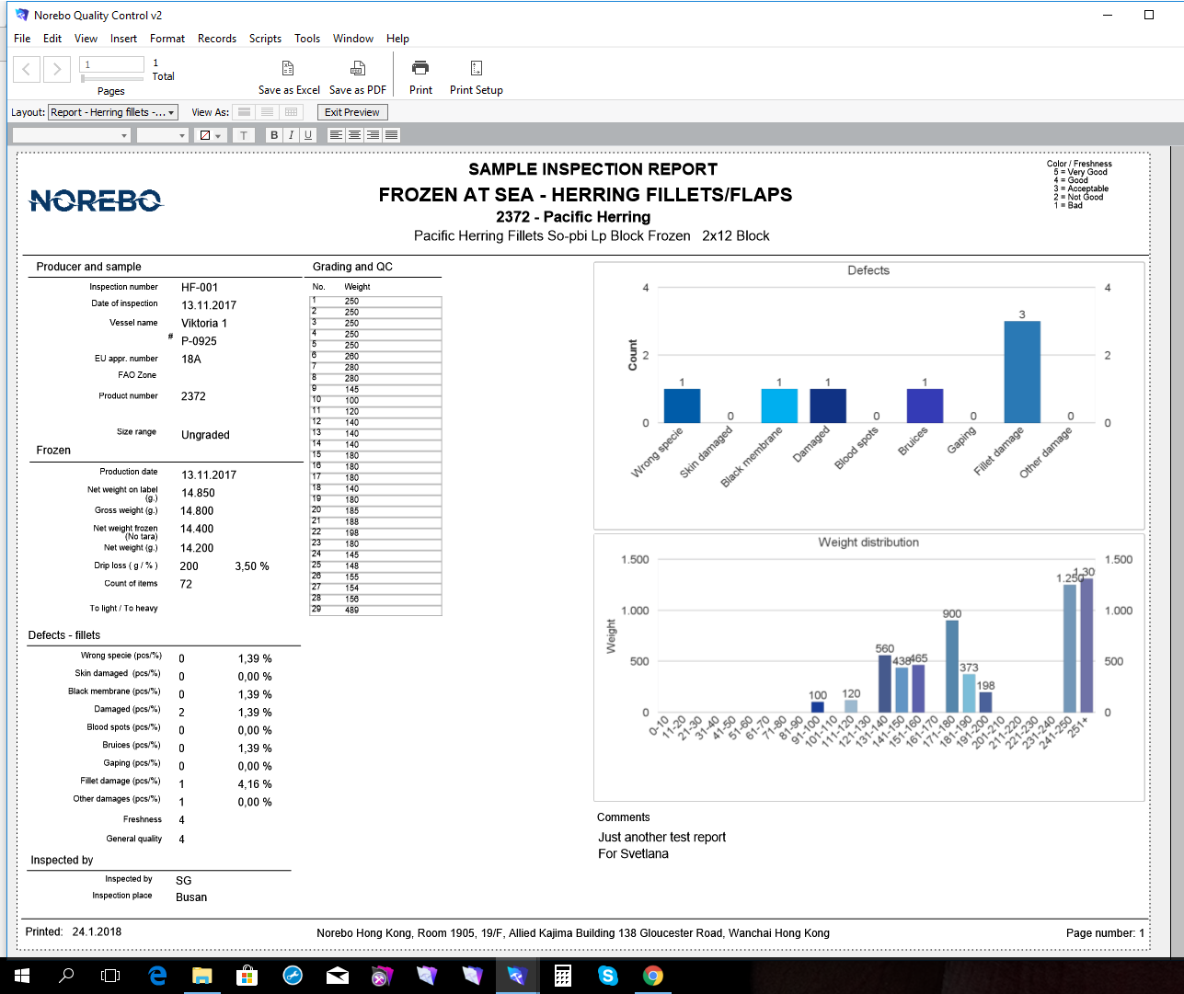Open the Help menu
This screenshot has height=994, width=1184.
(x=397, y=39)
